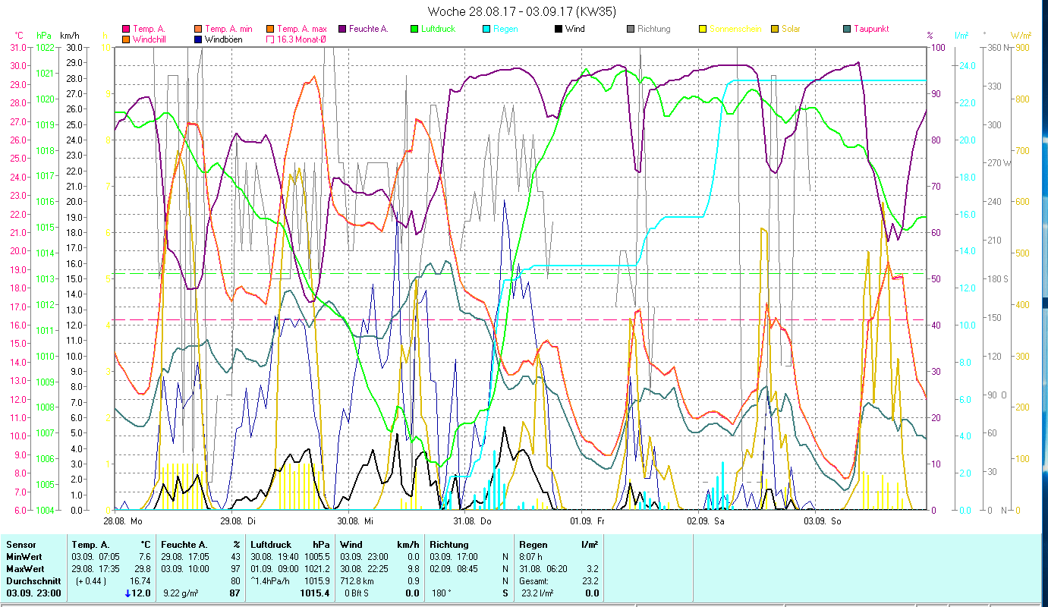Image resolution: width=1048 pixels, height=607 pixels.
Task: Click the maximum temperature value '29.8'
Action: coord(143,569)
